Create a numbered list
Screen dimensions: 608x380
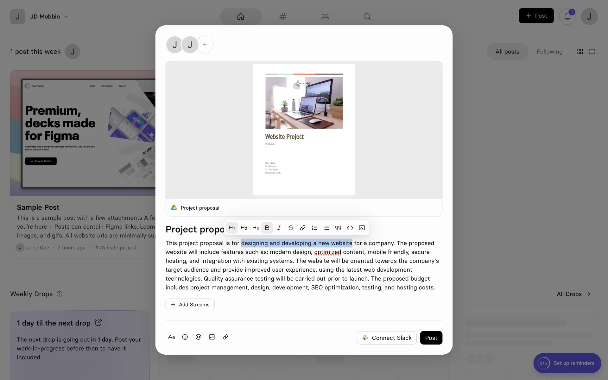click(x=314, y=228)
